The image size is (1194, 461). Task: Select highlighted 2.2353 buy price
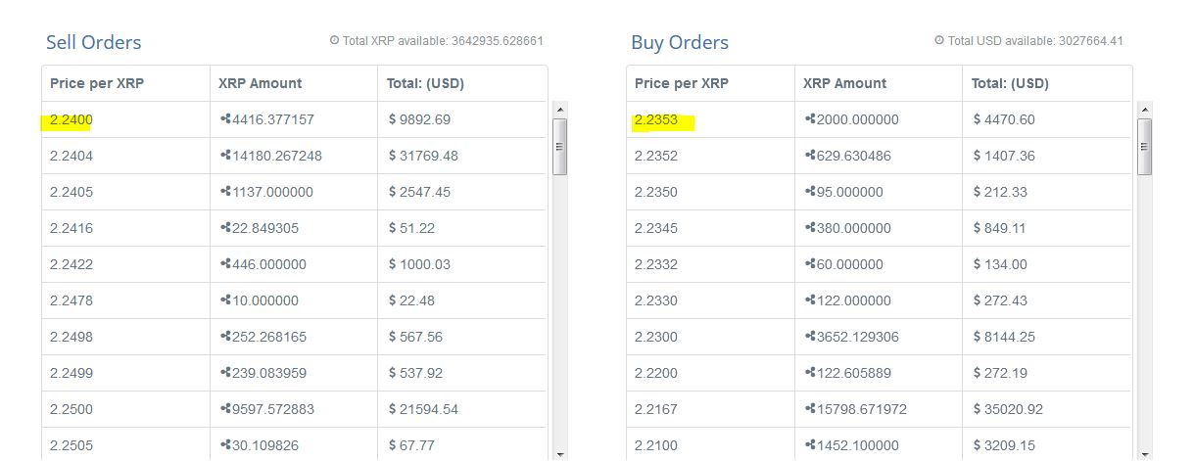pos(655,120)
